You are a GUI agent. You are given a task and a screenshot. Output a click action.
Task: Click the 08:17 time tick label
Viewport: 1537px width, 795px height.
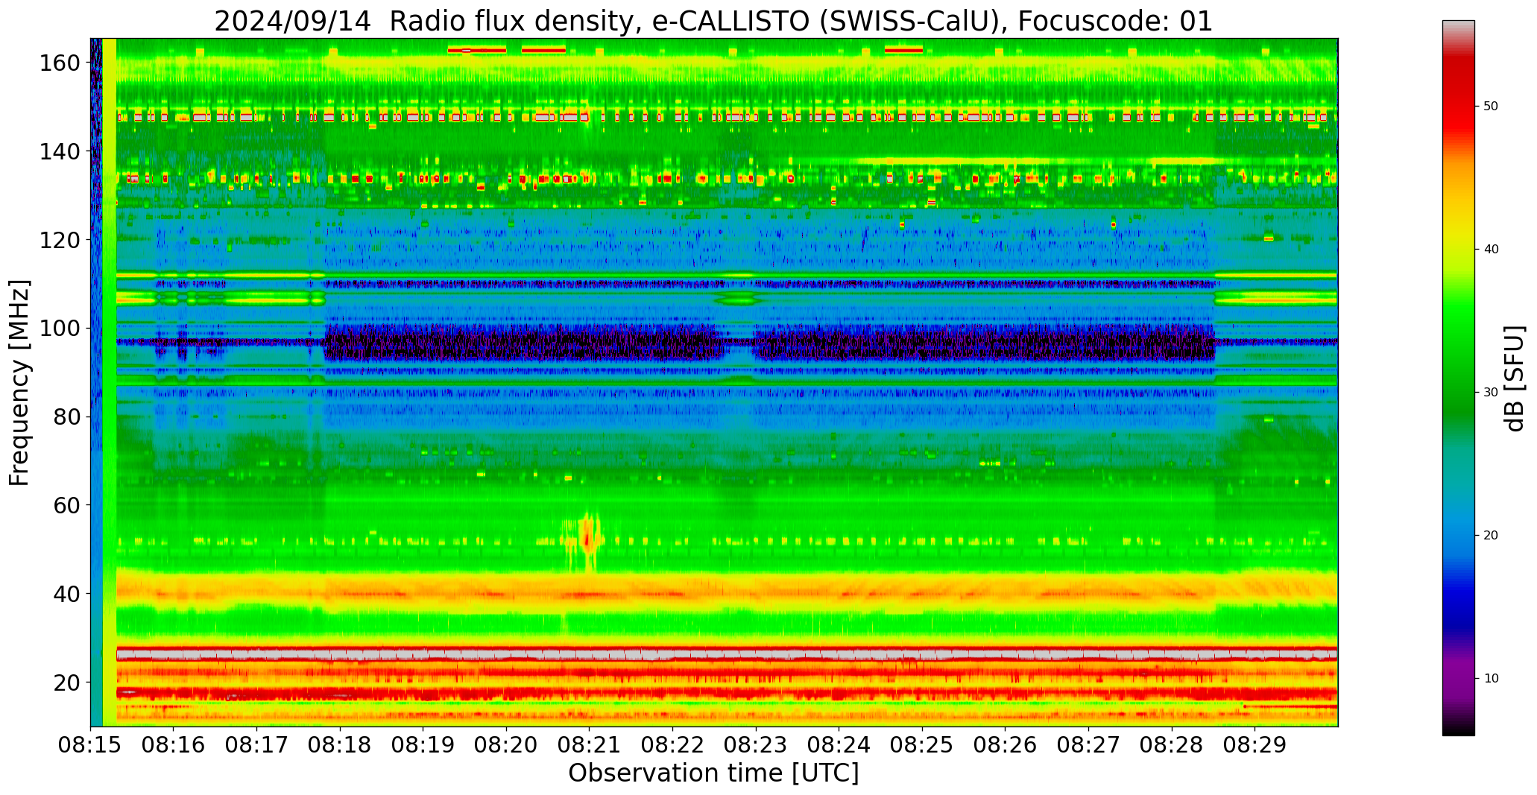[x=257, y=744]
